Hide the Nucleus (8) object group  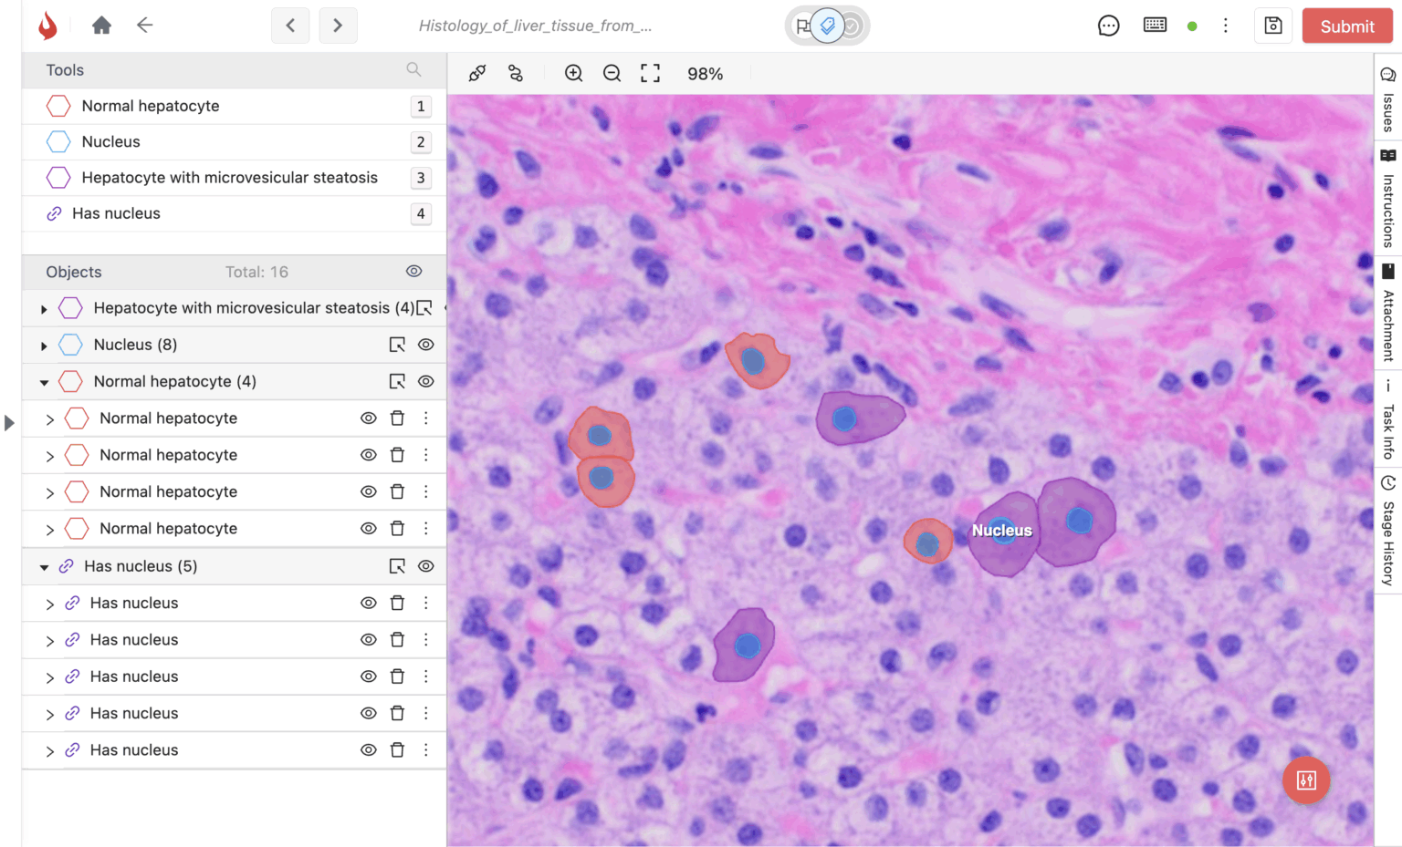tap(426, 345)
